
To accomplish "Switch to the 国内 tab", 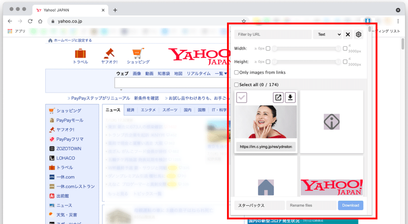I will tap(187, 110).
